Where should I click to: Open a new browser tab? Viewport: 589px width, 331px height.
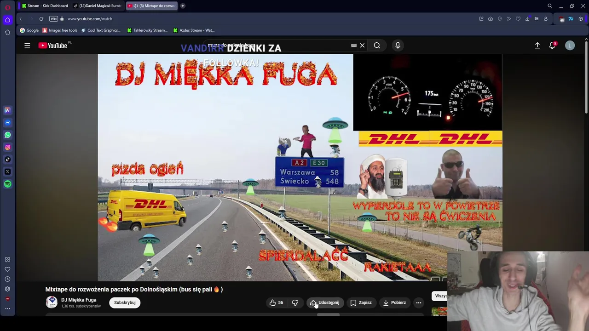coord(183,6)
